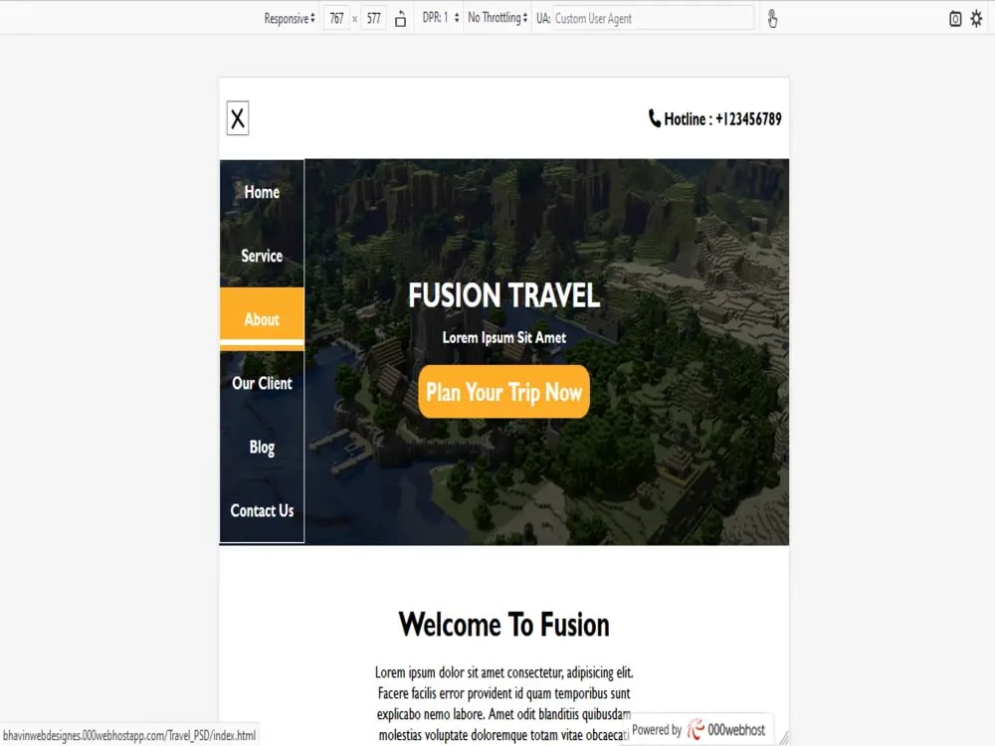Select Our Client in side menu
The height and width of the screenshot is (746, 995).
pyautogui.click(x=262, y=383)
